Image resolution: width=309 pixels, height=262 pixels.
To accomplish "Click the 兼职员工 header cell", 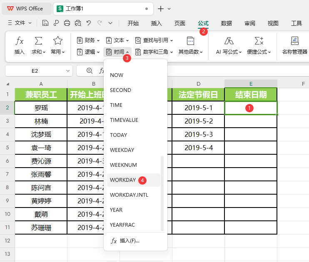I will click(41, 95).
